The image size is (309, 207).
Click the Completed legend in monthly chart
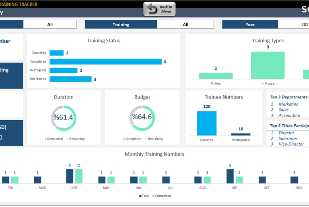point(162,196)
